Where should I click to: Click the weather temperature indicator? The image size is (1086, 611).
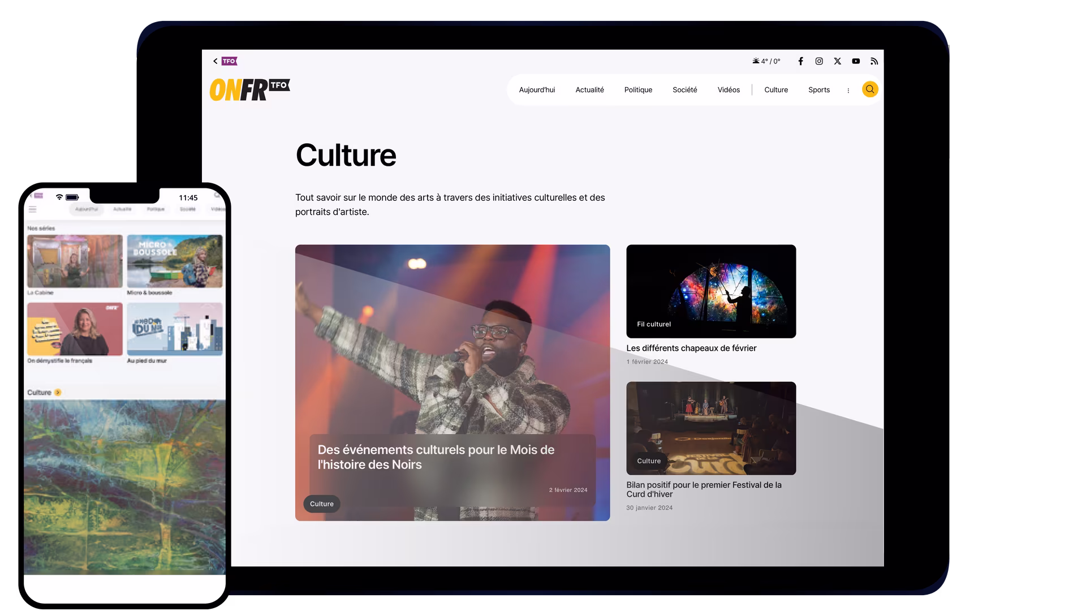(x=766, y=61)
